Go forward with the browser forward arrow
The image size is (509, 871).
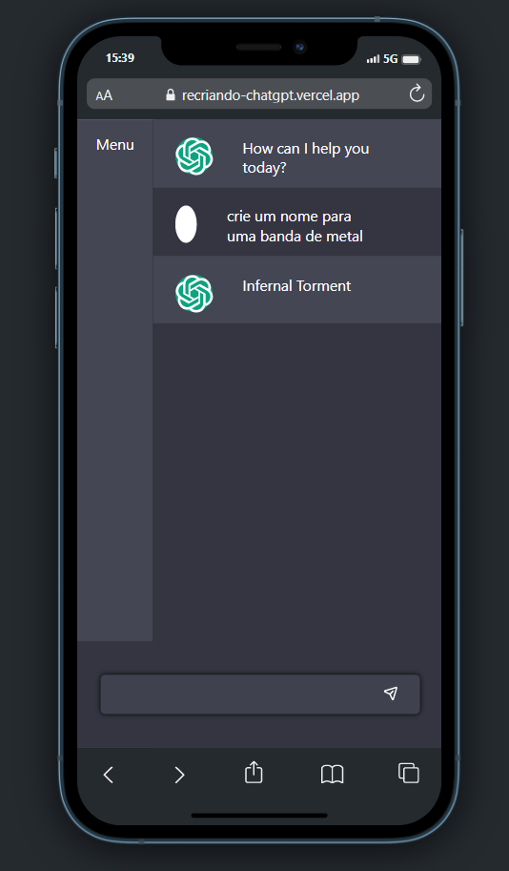click(179, 775)
